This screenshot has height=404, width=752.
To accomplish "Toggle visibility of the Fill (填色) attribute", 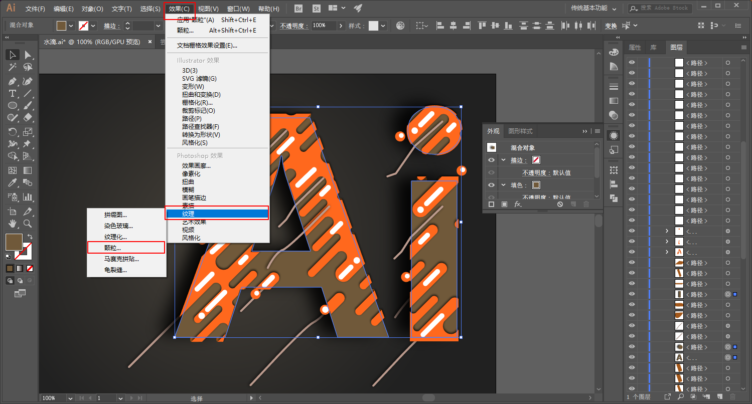I will point(492,185).
